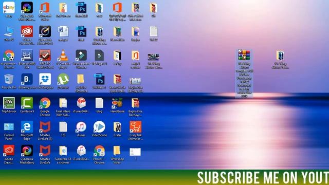Select the This PC icon
Image resolution: width=329 pixels, height=185 pixels.
(9, 32)
